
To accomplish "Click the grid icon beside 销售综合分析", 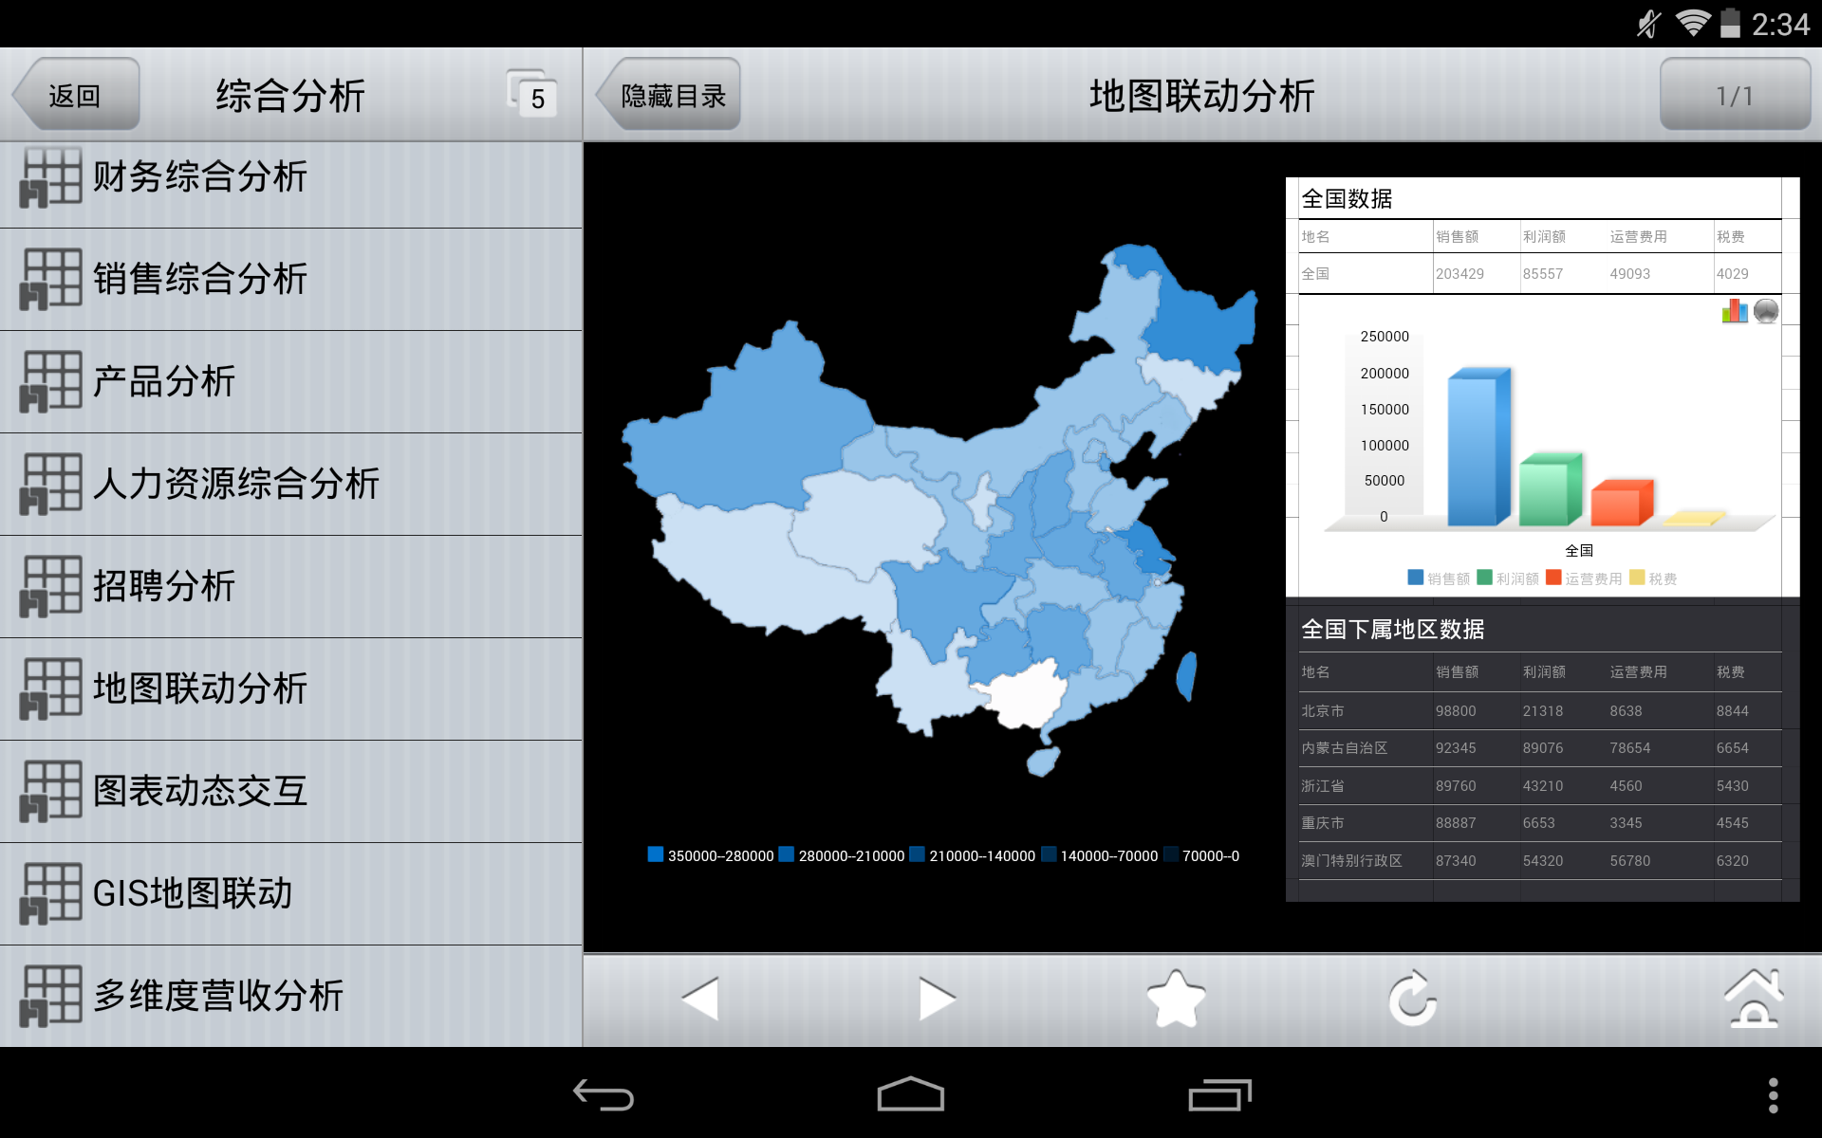I will pos(50,280).
